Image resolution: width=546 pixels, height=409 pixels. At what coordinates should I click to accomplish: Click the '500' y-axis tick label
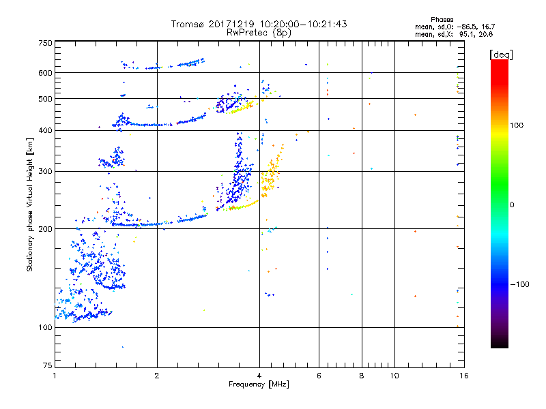point(45,99)
